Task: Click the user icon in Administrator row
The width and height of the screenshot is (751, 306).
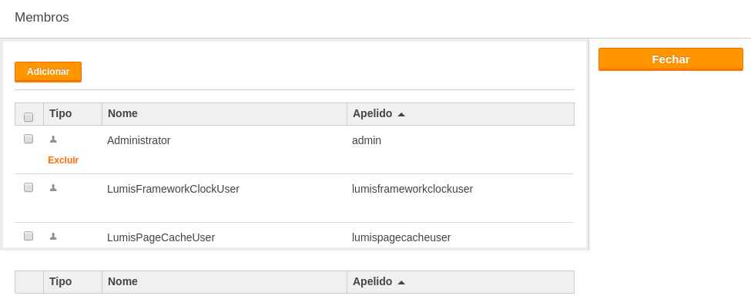Action: pos(53,139)
